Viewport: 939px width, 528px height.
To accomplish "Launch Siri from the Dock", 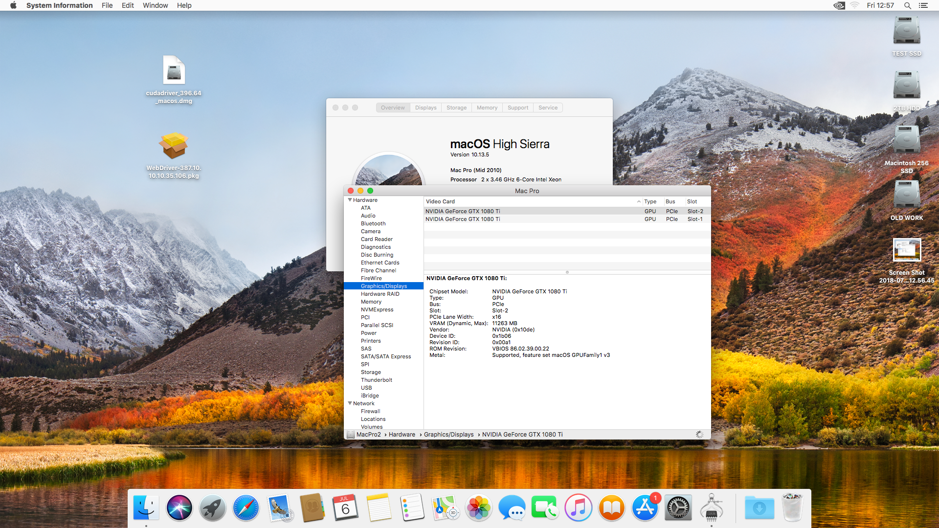I will click(x=179, y=507).
